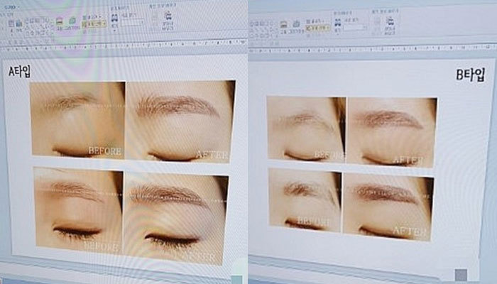Open the search combo box in B타입 window ribbon
497x284 pixels.
[x=355, y=27]
